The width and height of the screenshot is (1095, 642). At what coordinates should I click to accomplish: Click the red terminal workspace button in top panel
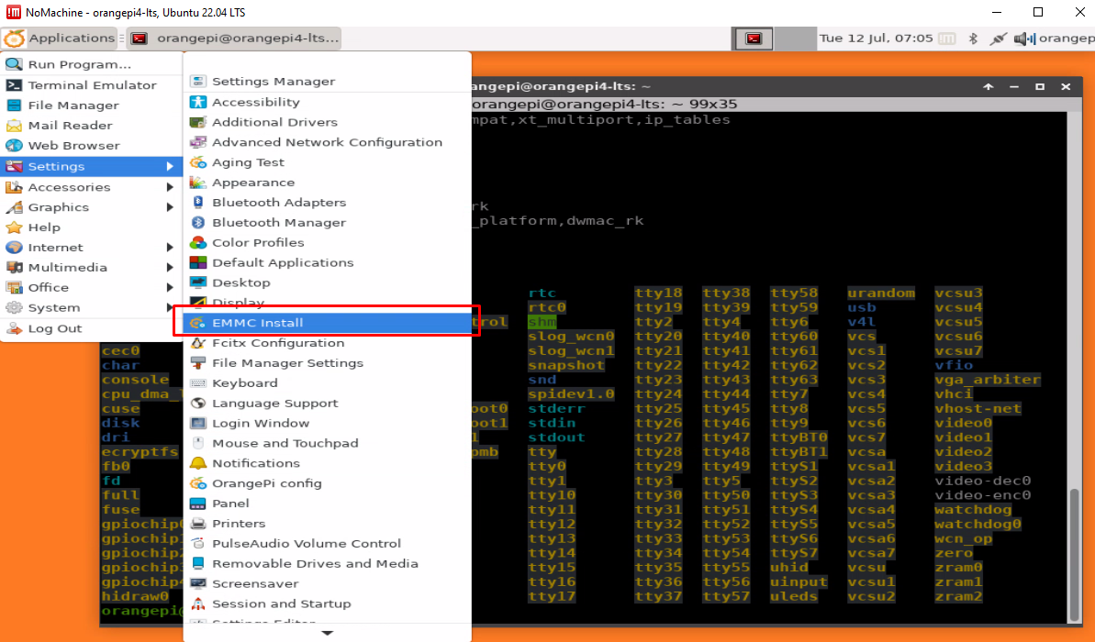point(753,39)
